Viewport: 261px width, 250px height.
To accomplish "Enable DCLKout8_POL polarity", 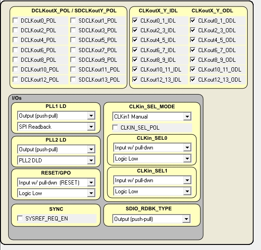I will pos(16,60).
